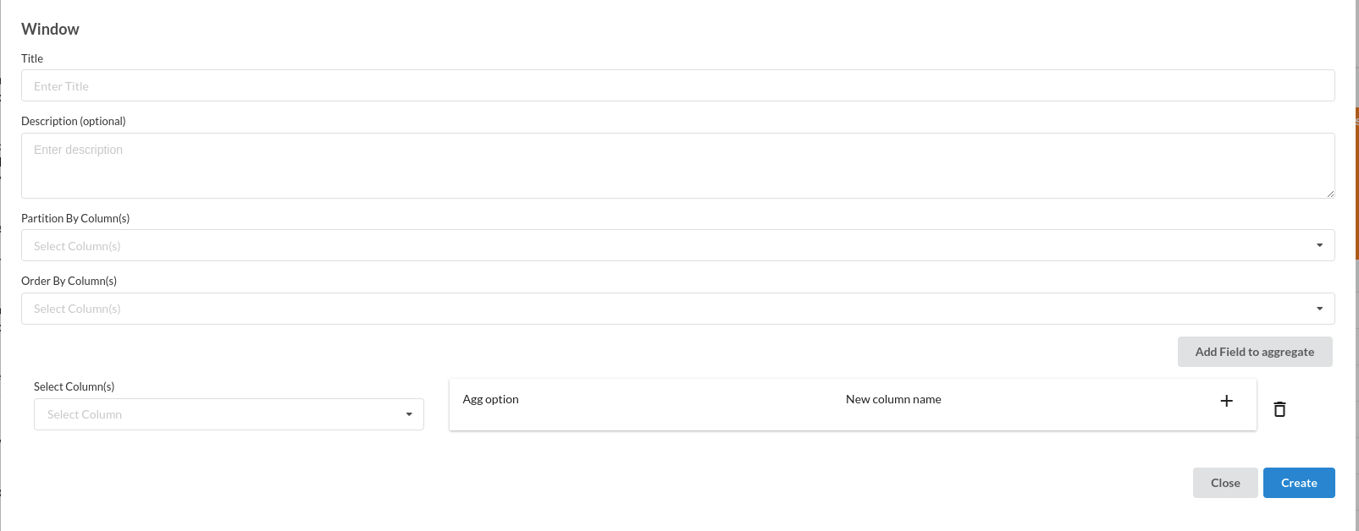
Task: Click the blue Create button
Action: point(1299,483)
